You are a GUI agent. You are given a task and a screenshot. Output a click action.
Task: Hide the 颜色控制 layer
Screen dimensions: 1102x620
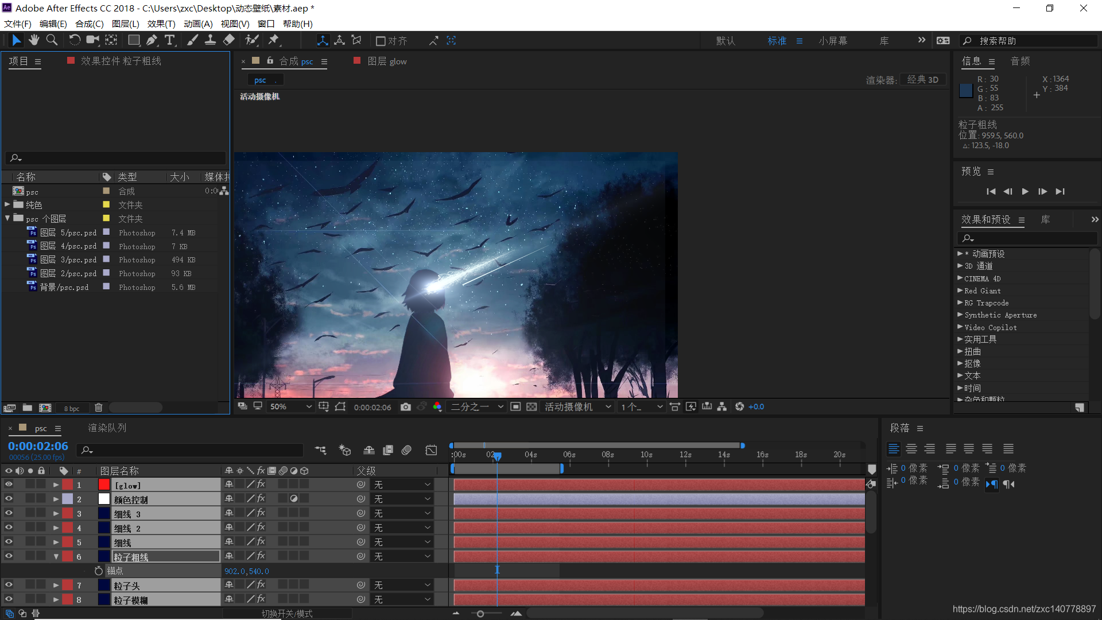[9, 499]
